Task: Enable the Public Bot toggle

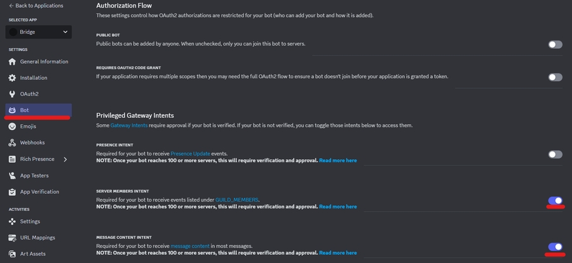Action: point(555,44)
